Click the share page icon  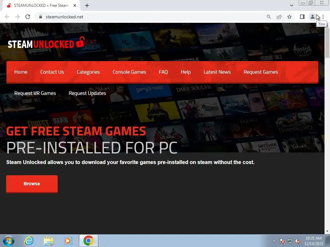tap(279, 17)
